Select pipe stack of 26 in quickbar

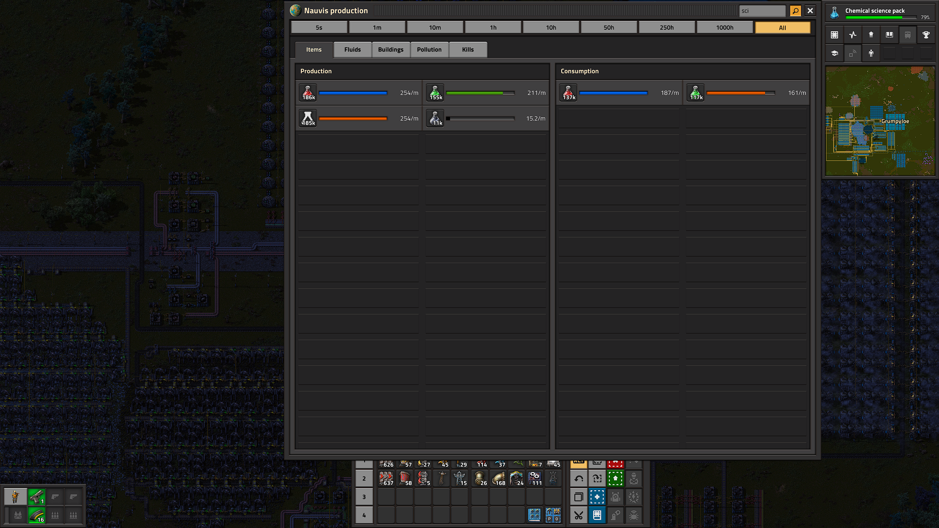(480, 478)
